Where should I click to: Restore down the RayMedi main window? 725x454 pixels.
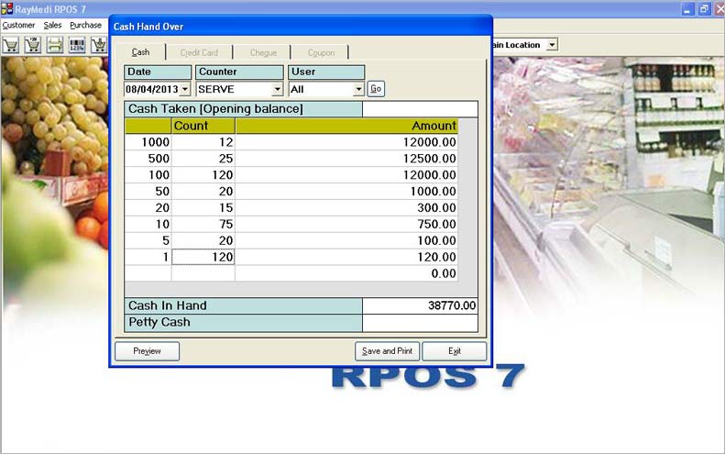(x=703, y=8)
